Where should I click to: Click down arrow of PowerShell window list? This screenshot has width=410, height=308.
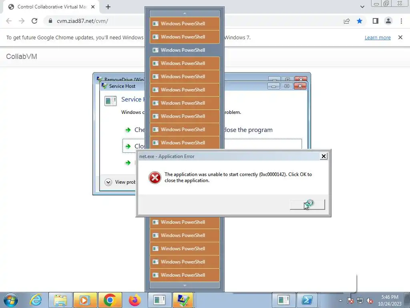[185, 285]
